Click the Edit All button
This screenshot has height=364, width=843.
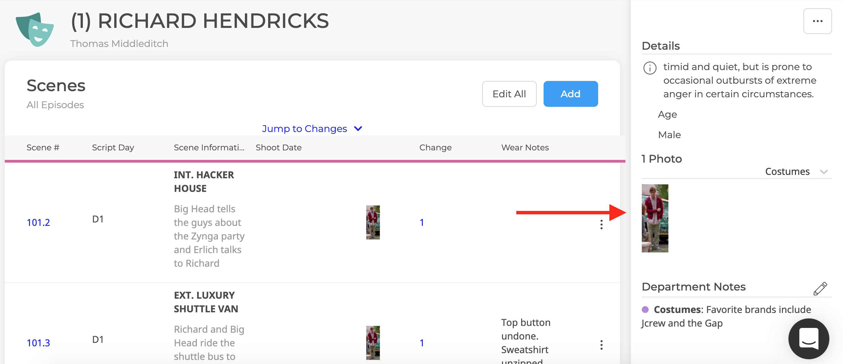[x=509, y=94]
